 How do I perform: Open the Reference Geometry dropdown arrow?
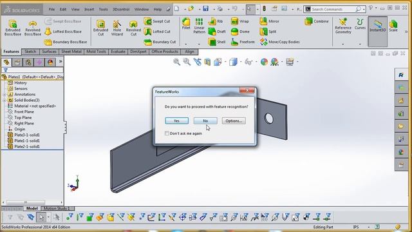coord(343,44)
